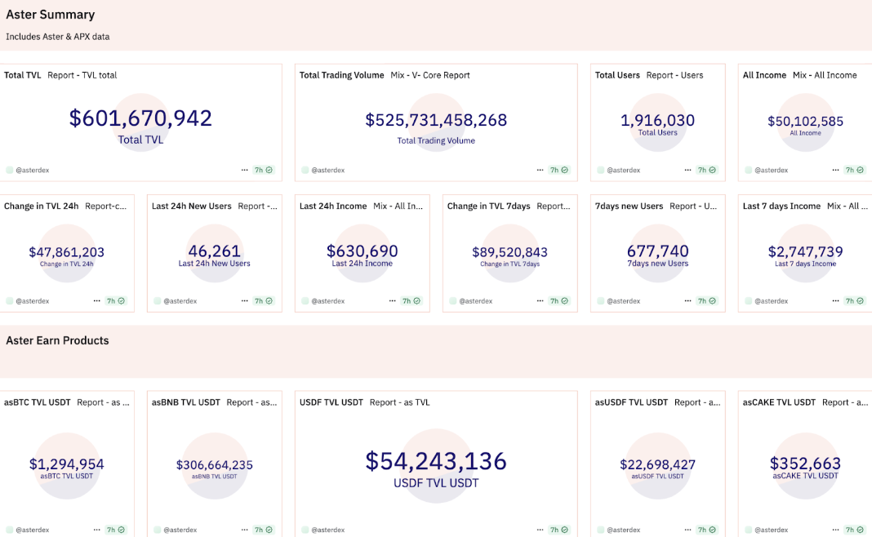Viewport: 872px width, 537px height.
Task: Click the $601,670,942 Total TVL counter
Action: click(x=140, y=118)
